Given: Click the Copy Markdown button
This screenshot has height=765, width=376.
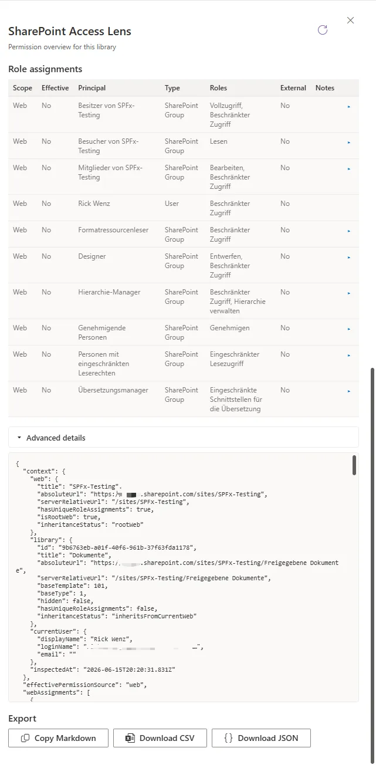Looking at the screenshot, I should point(59,738).
